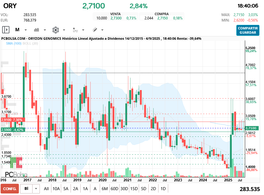
Task: Click the 5,2500 price axis label
Action: coord(250,48)
